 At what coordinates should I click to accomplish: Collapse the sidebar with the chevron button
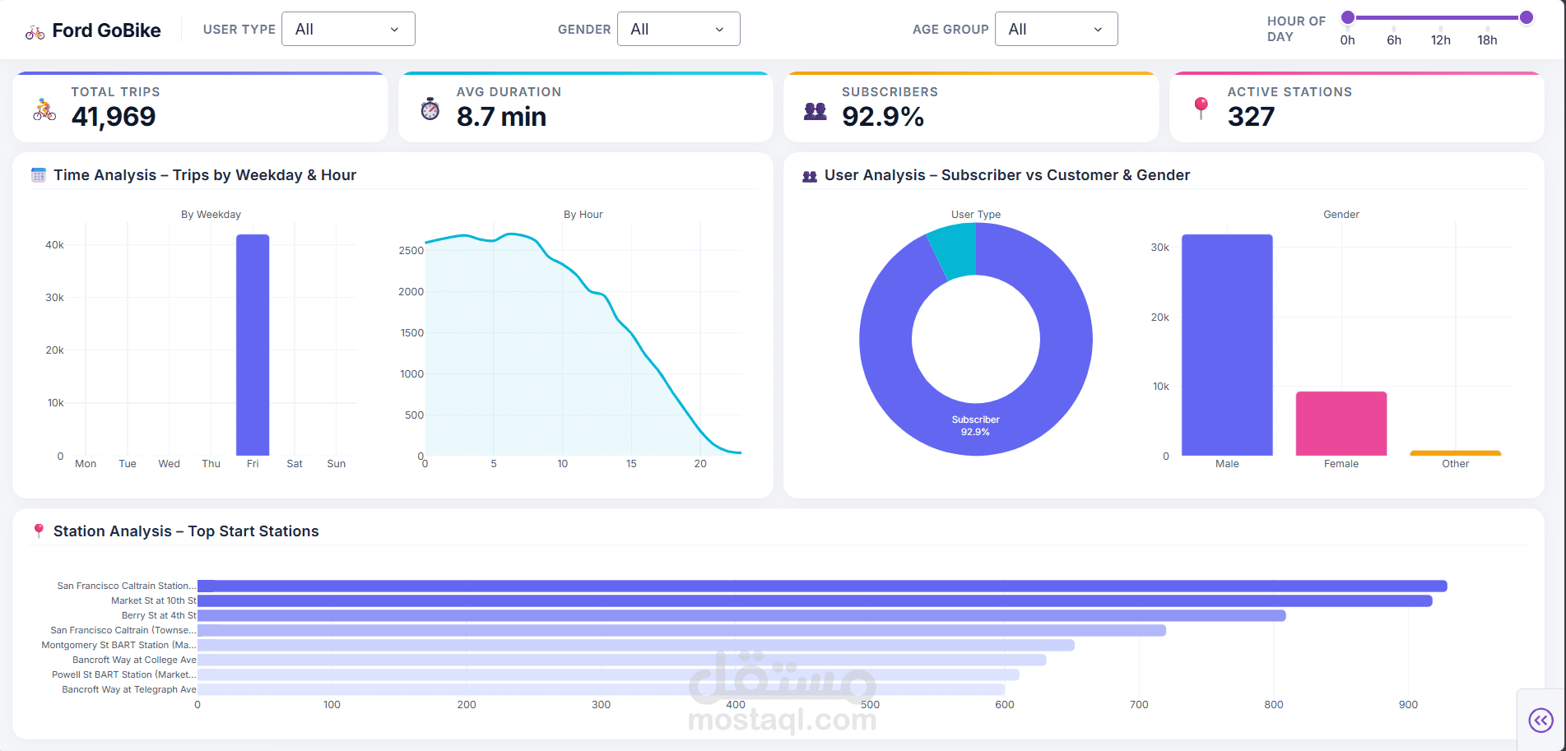pyautogui.click(x=1540, y=720)
